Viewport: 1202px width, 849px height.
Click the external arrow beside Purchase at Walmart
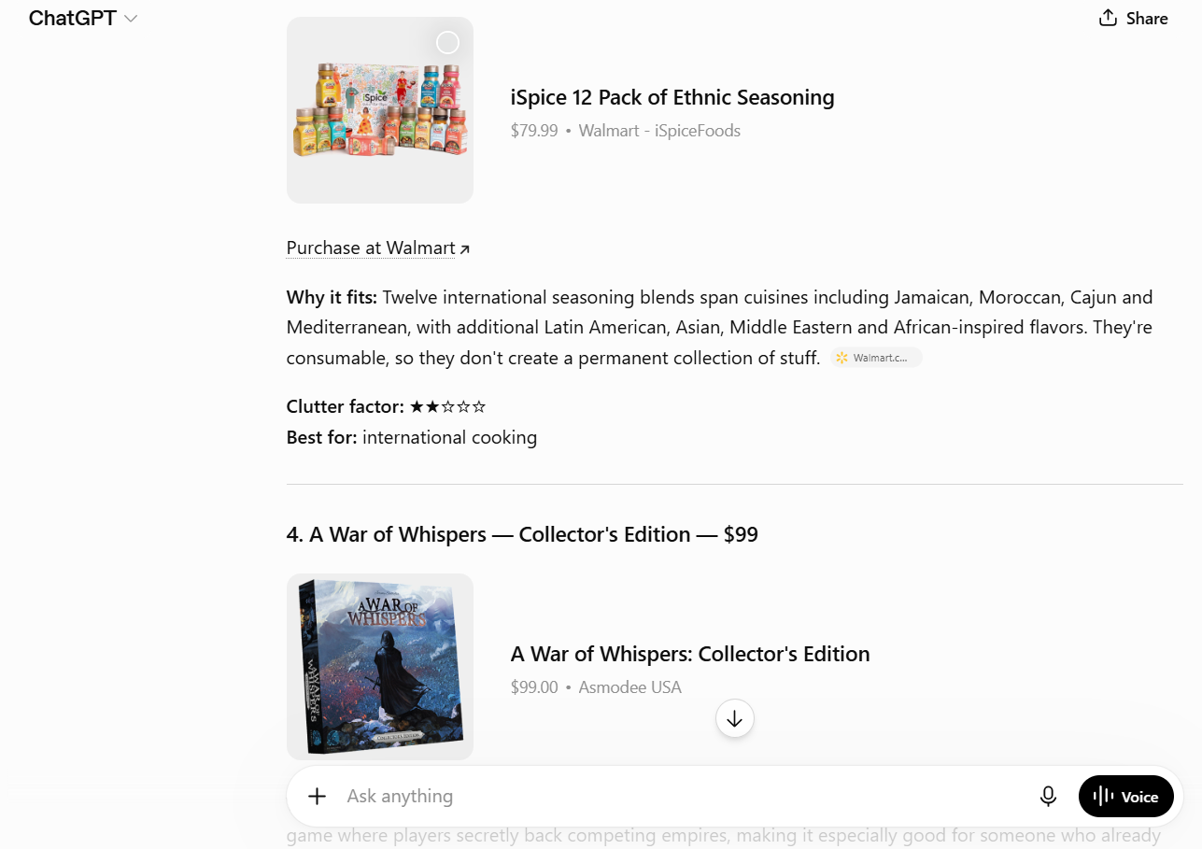465,248
